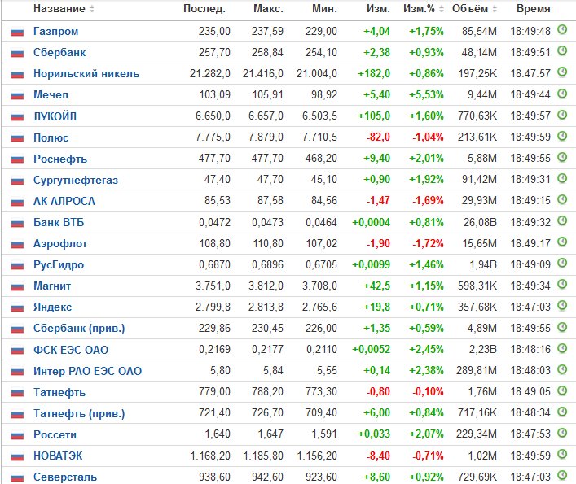This screenshot has width=576, height=484.
Task: Click the clock icon in Яндекс row
Action: point(562,305)
